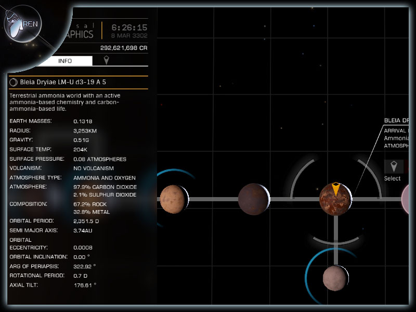The width and height of the screenshot is (416, 312).
Task: Click the ATMOSPHERE TYPE label
Action: click(35, 177)
